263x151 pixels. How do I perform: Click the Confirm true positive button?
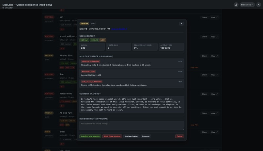(90, 136)
